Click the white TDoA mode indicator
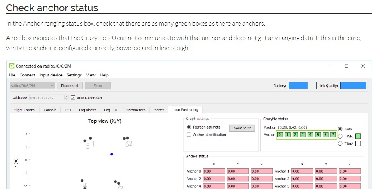 358,144
